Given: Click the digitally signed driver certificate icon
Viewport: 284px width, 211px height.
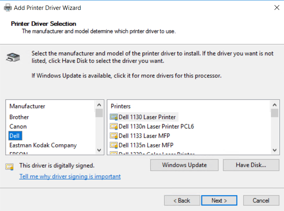Looking at the screenshot, I should (x=9, y=166).
